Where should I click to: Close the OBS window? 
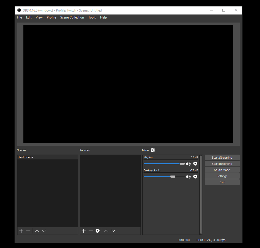coord(236,10)
